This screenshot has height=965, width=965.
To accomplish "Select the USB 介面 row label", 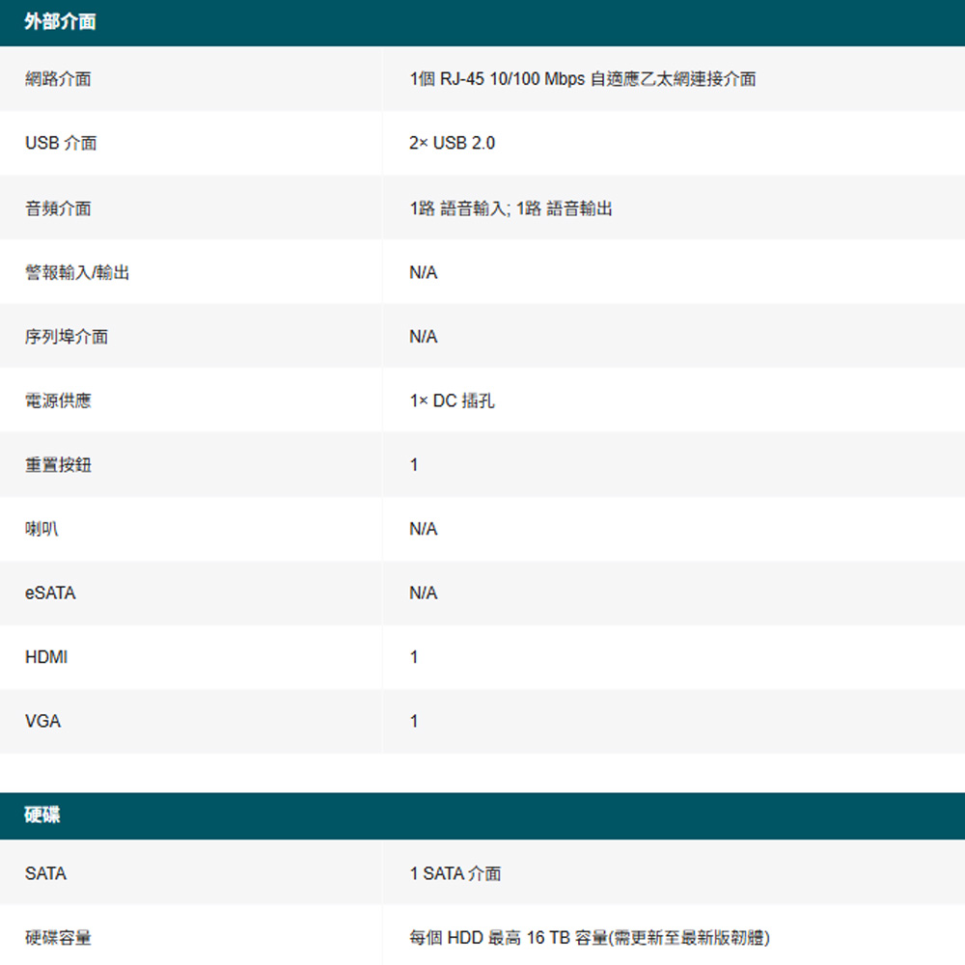I will pyautogui.click(x=61, y=143).
